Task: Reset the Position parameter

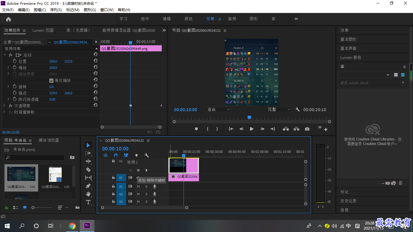Action: pos(96,61)
